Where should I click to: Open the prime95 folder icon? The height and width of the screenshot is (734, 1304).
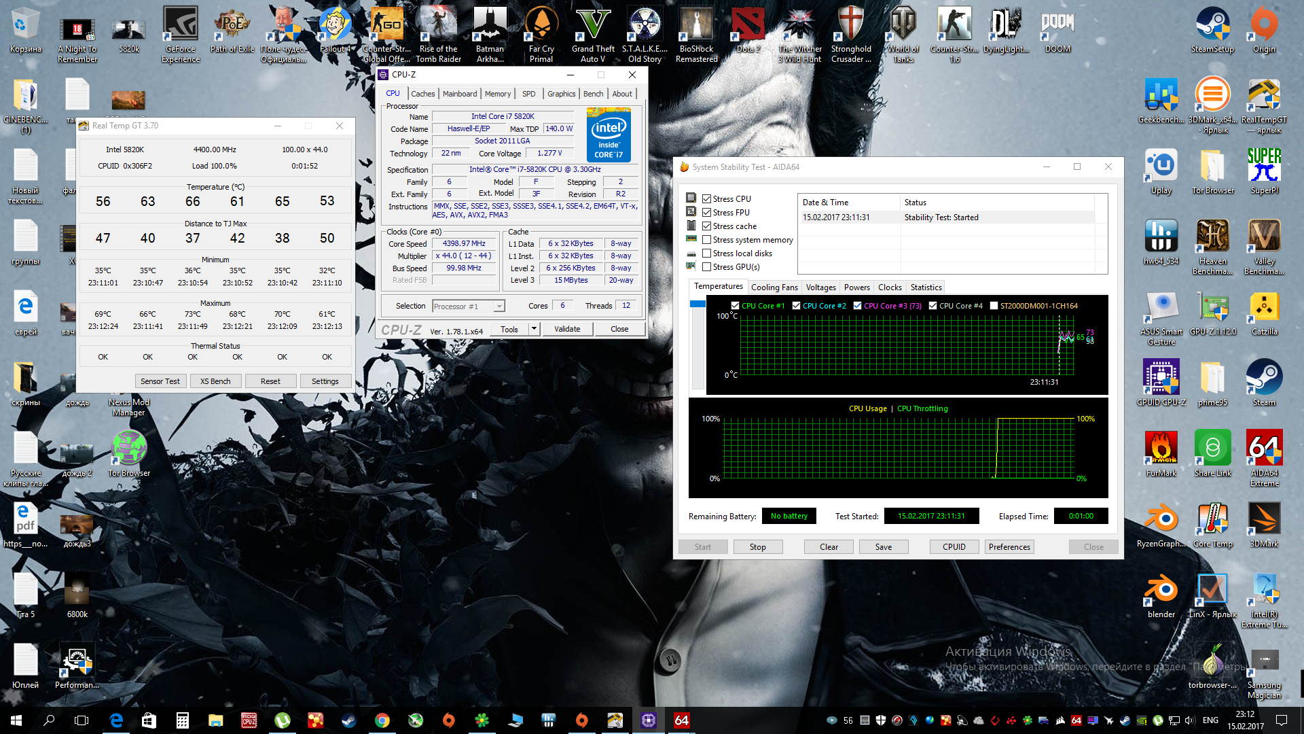(1212, 379)
